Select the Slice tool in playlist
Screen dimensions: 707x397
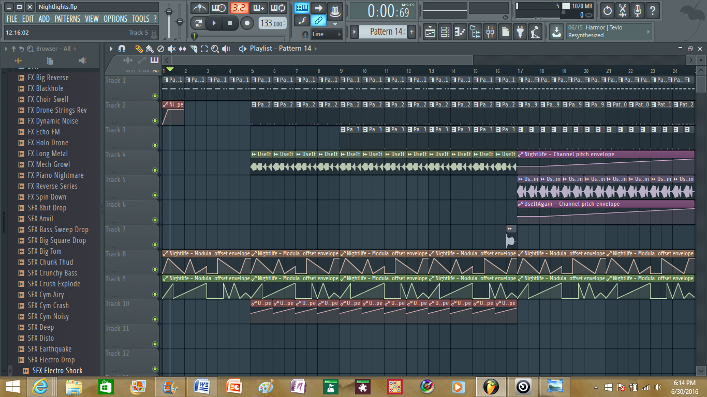coord(193,49)
